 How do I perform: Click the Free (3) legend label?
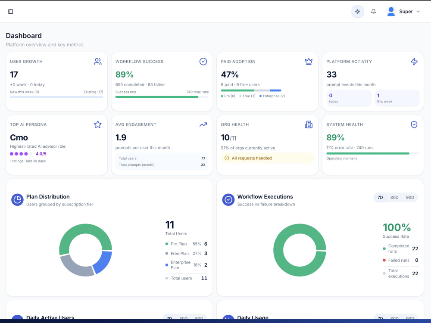coord(247,96)
